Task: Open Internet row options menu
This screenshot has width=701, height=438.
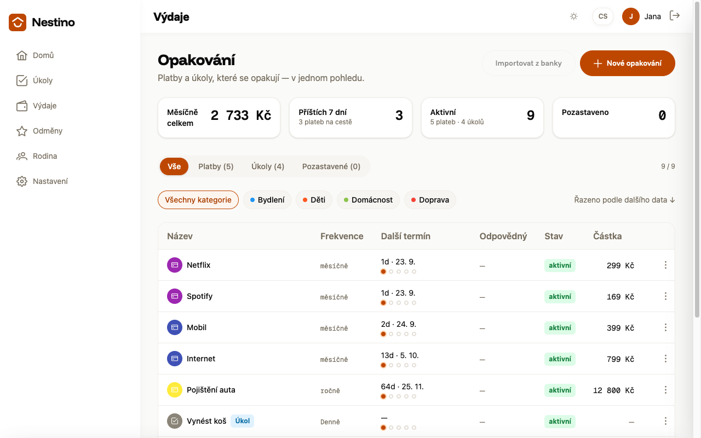Action: (x=665, y=359)
